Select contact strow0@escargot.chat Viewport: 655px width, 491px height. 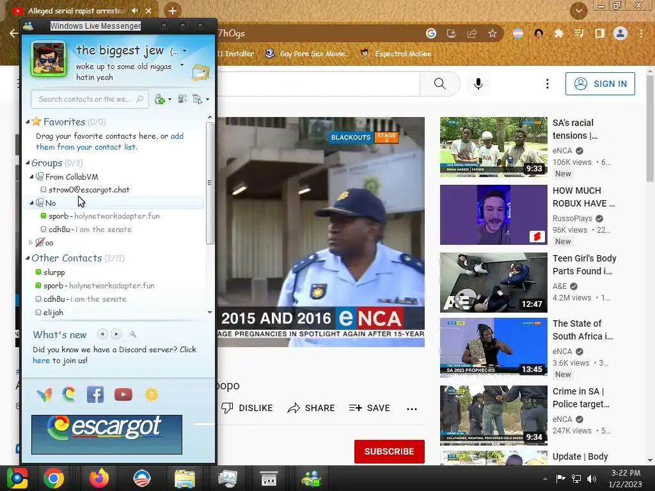tap(89, 189)
